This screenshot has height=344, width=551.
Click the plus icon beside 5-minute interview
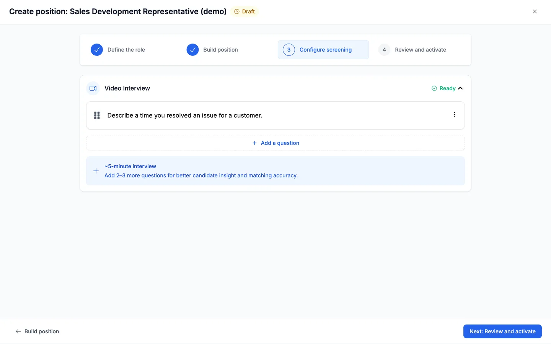pos(96,171)
